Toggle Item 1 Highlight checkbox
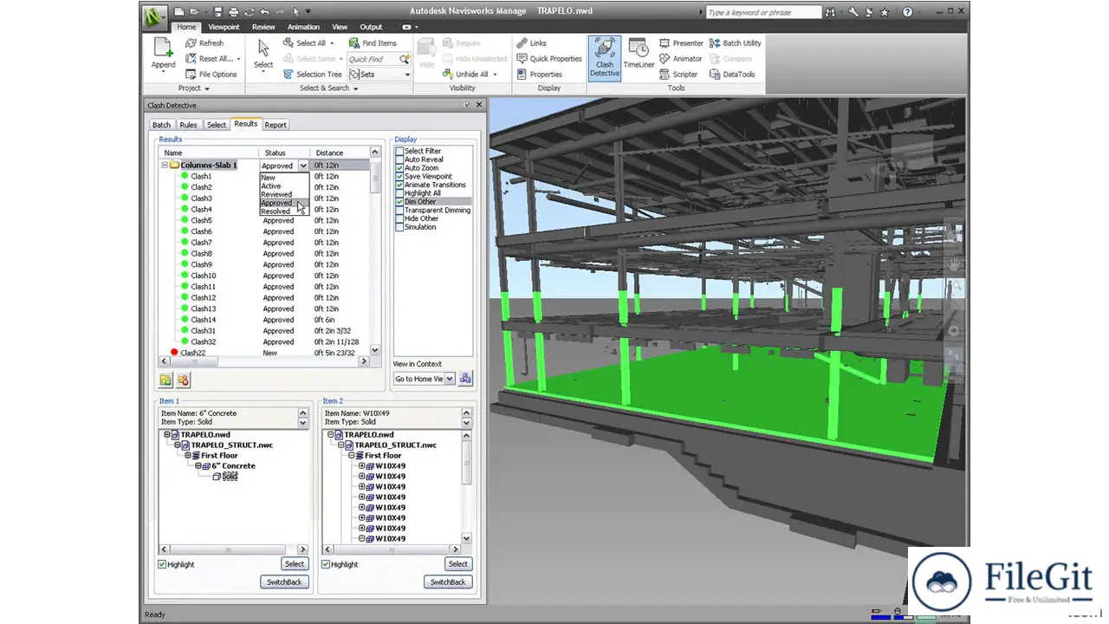Image resolution: width=1109 pixels, height=624 pixels. coord(162,564)
